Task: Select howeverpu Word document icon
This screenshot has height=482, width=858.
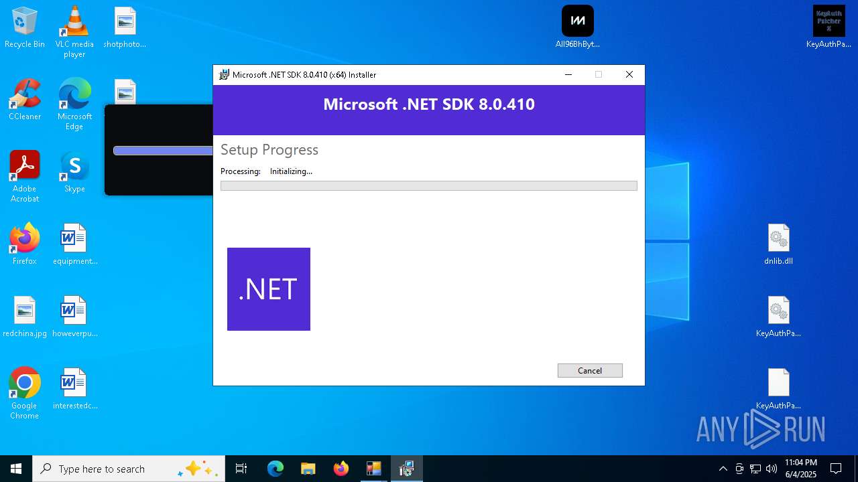Action: point(74,317)
